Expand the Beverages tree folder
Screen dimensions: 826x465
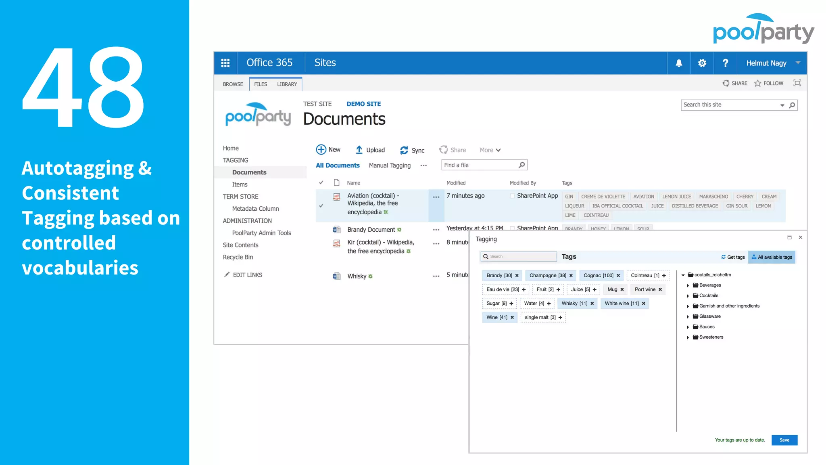tap(688, 285)
